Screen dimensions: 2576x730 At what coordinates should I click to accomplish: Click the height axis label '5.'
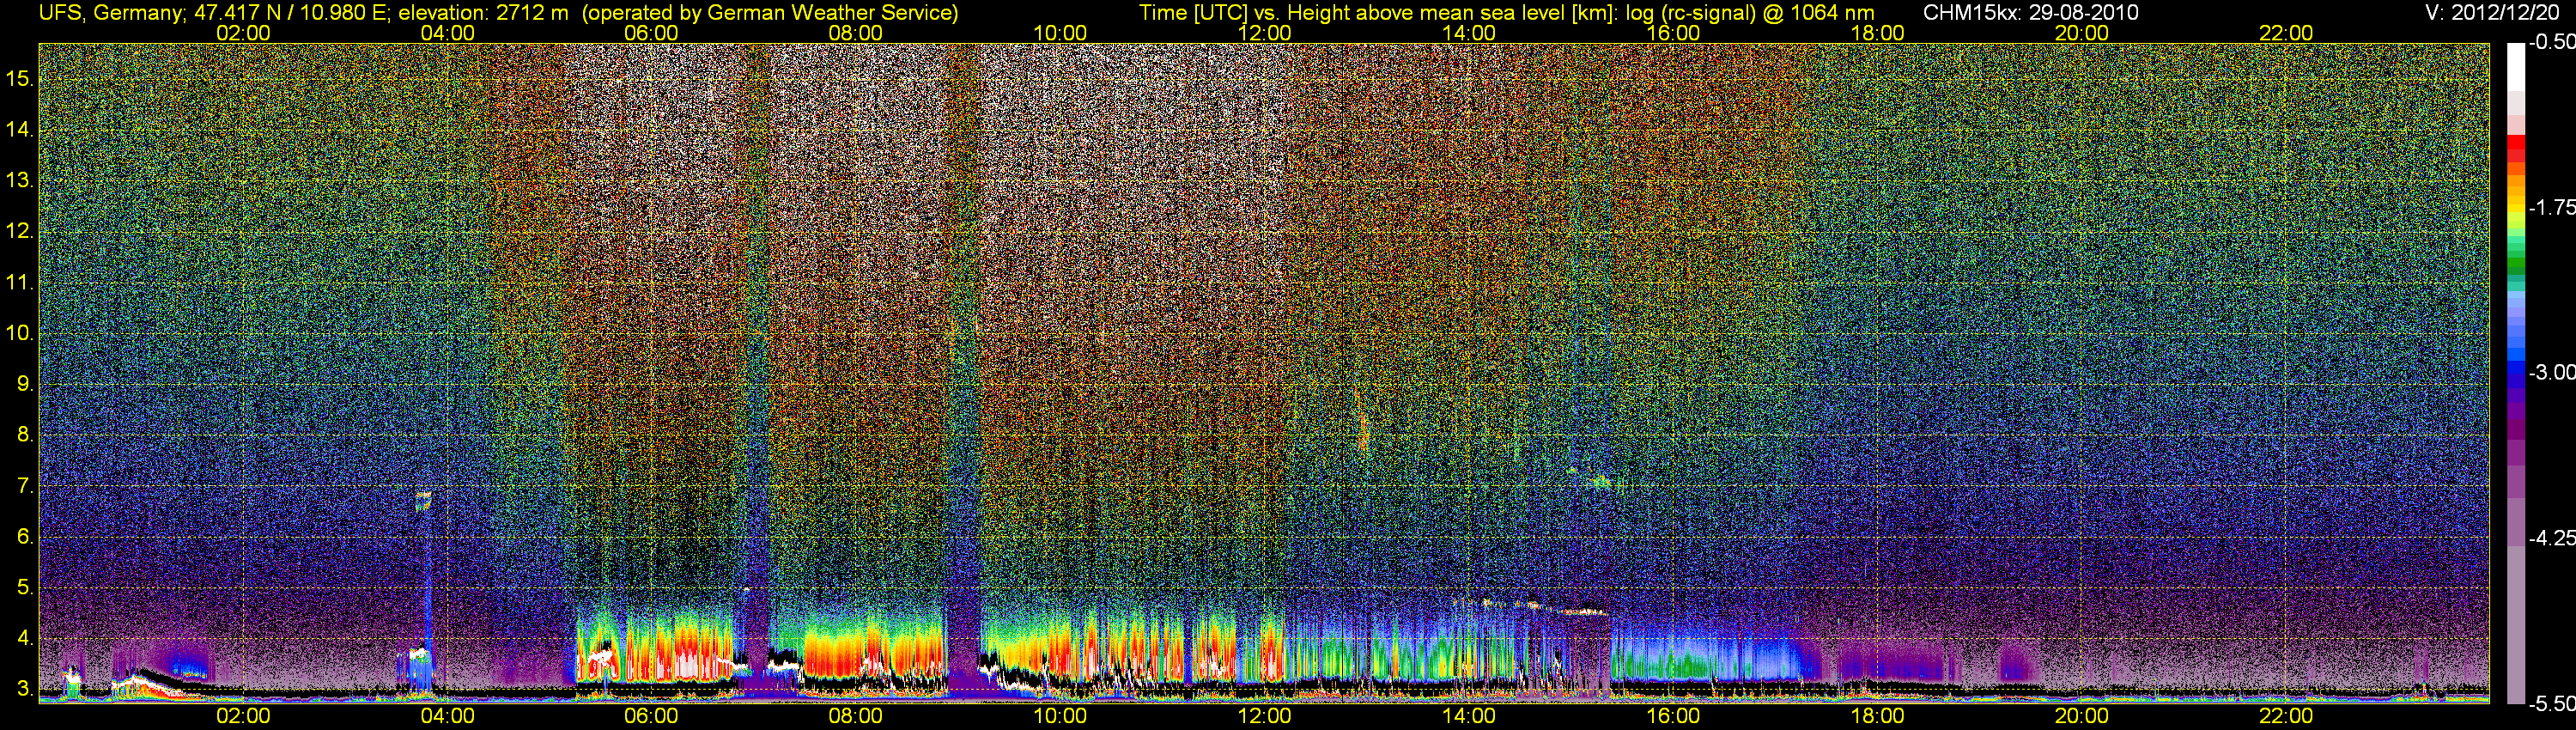tap(25, 588)
